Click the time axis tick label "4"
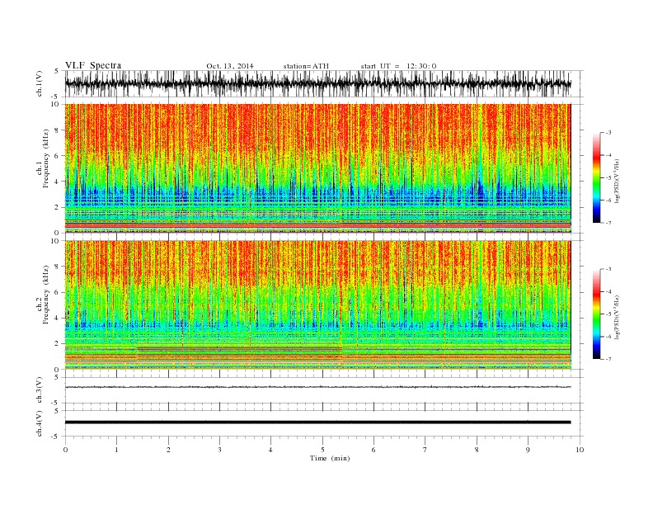 (270, 450)
